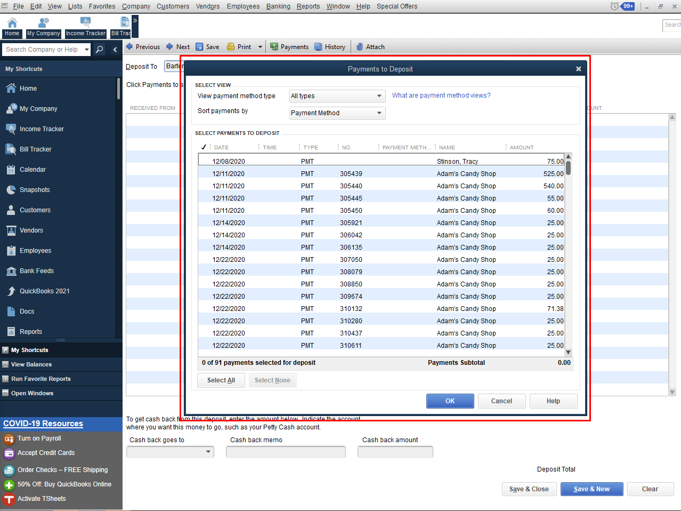
Task: Select payment number 305445 for 55.00
Action: coord(381,198)
